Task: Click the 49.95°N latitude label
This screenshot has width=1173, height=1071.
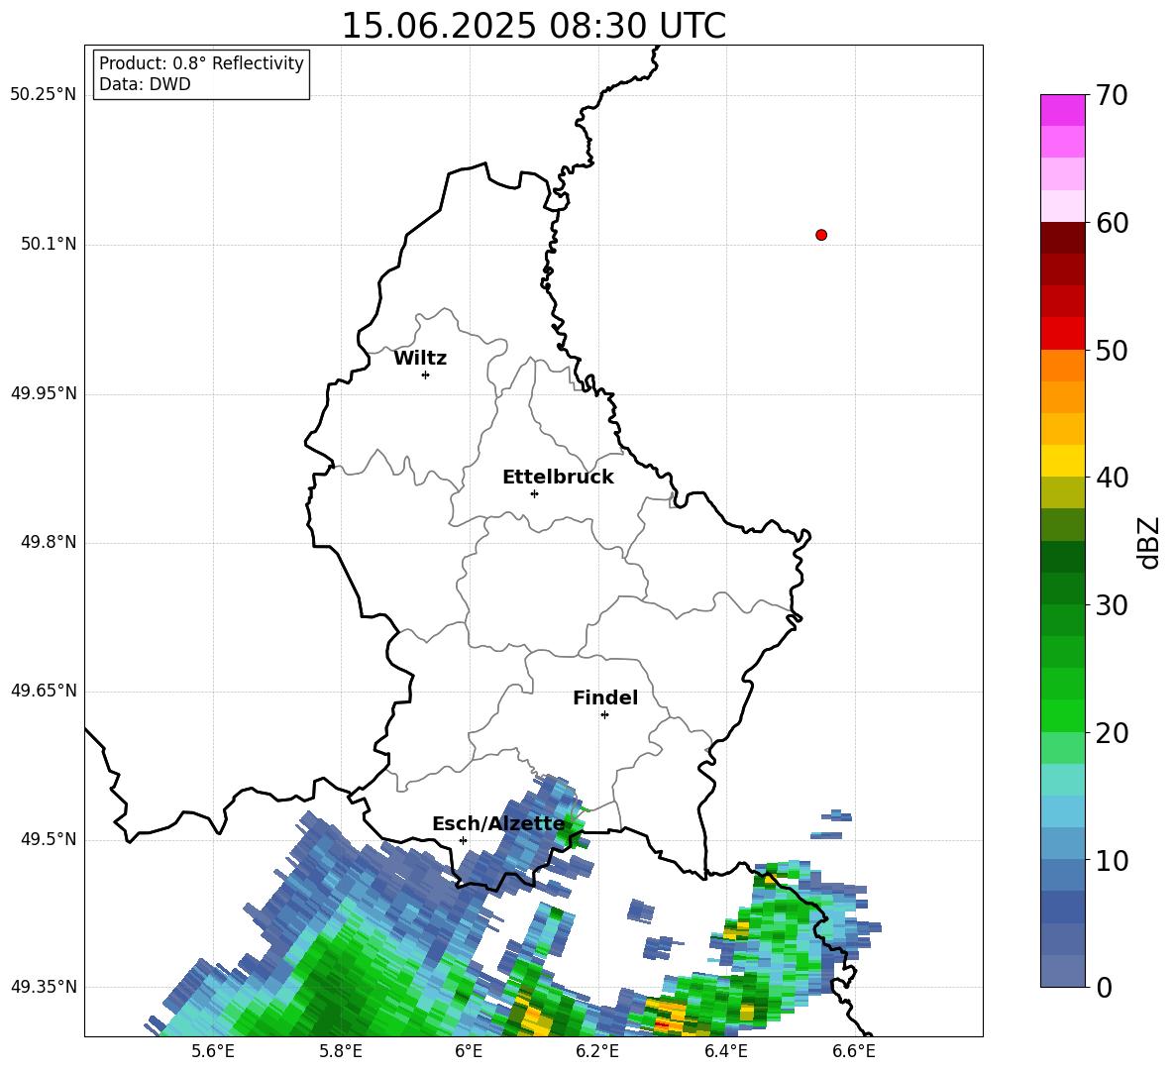Action: [44, 393]
